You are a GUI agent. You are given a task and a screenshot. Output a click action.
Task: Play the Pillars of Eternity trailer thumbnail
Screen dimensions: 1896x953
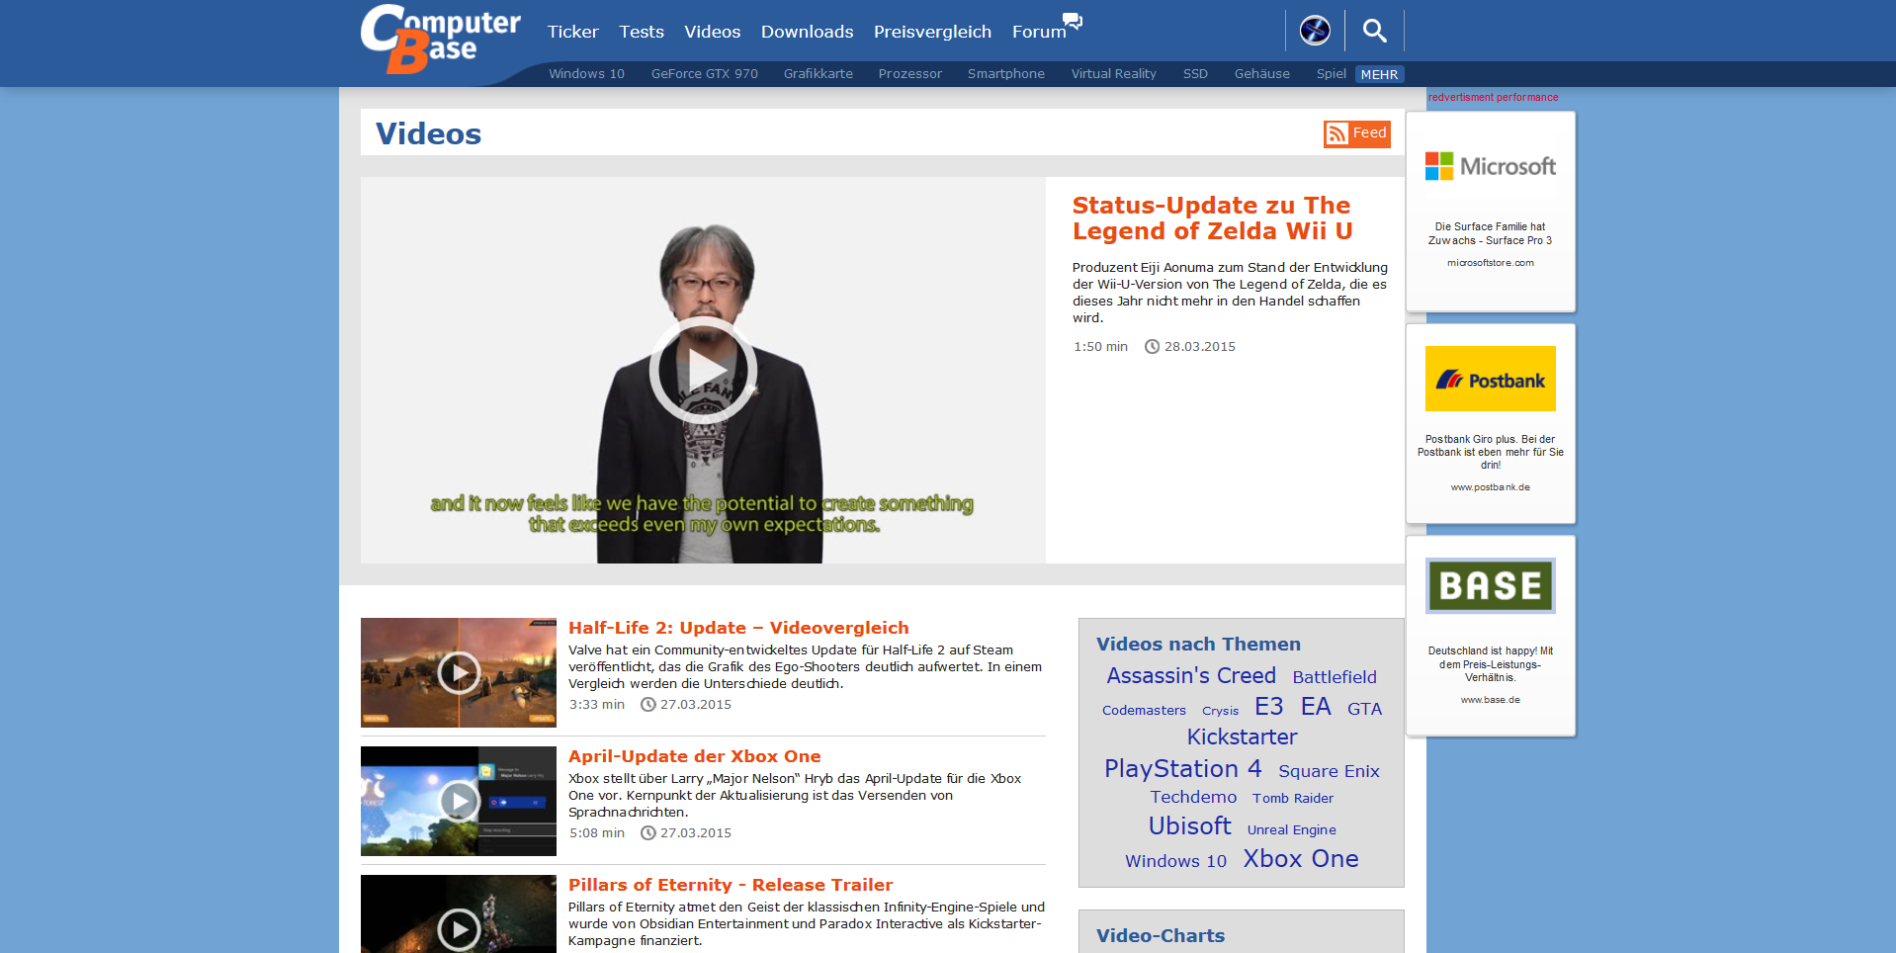tap(459, 914)
